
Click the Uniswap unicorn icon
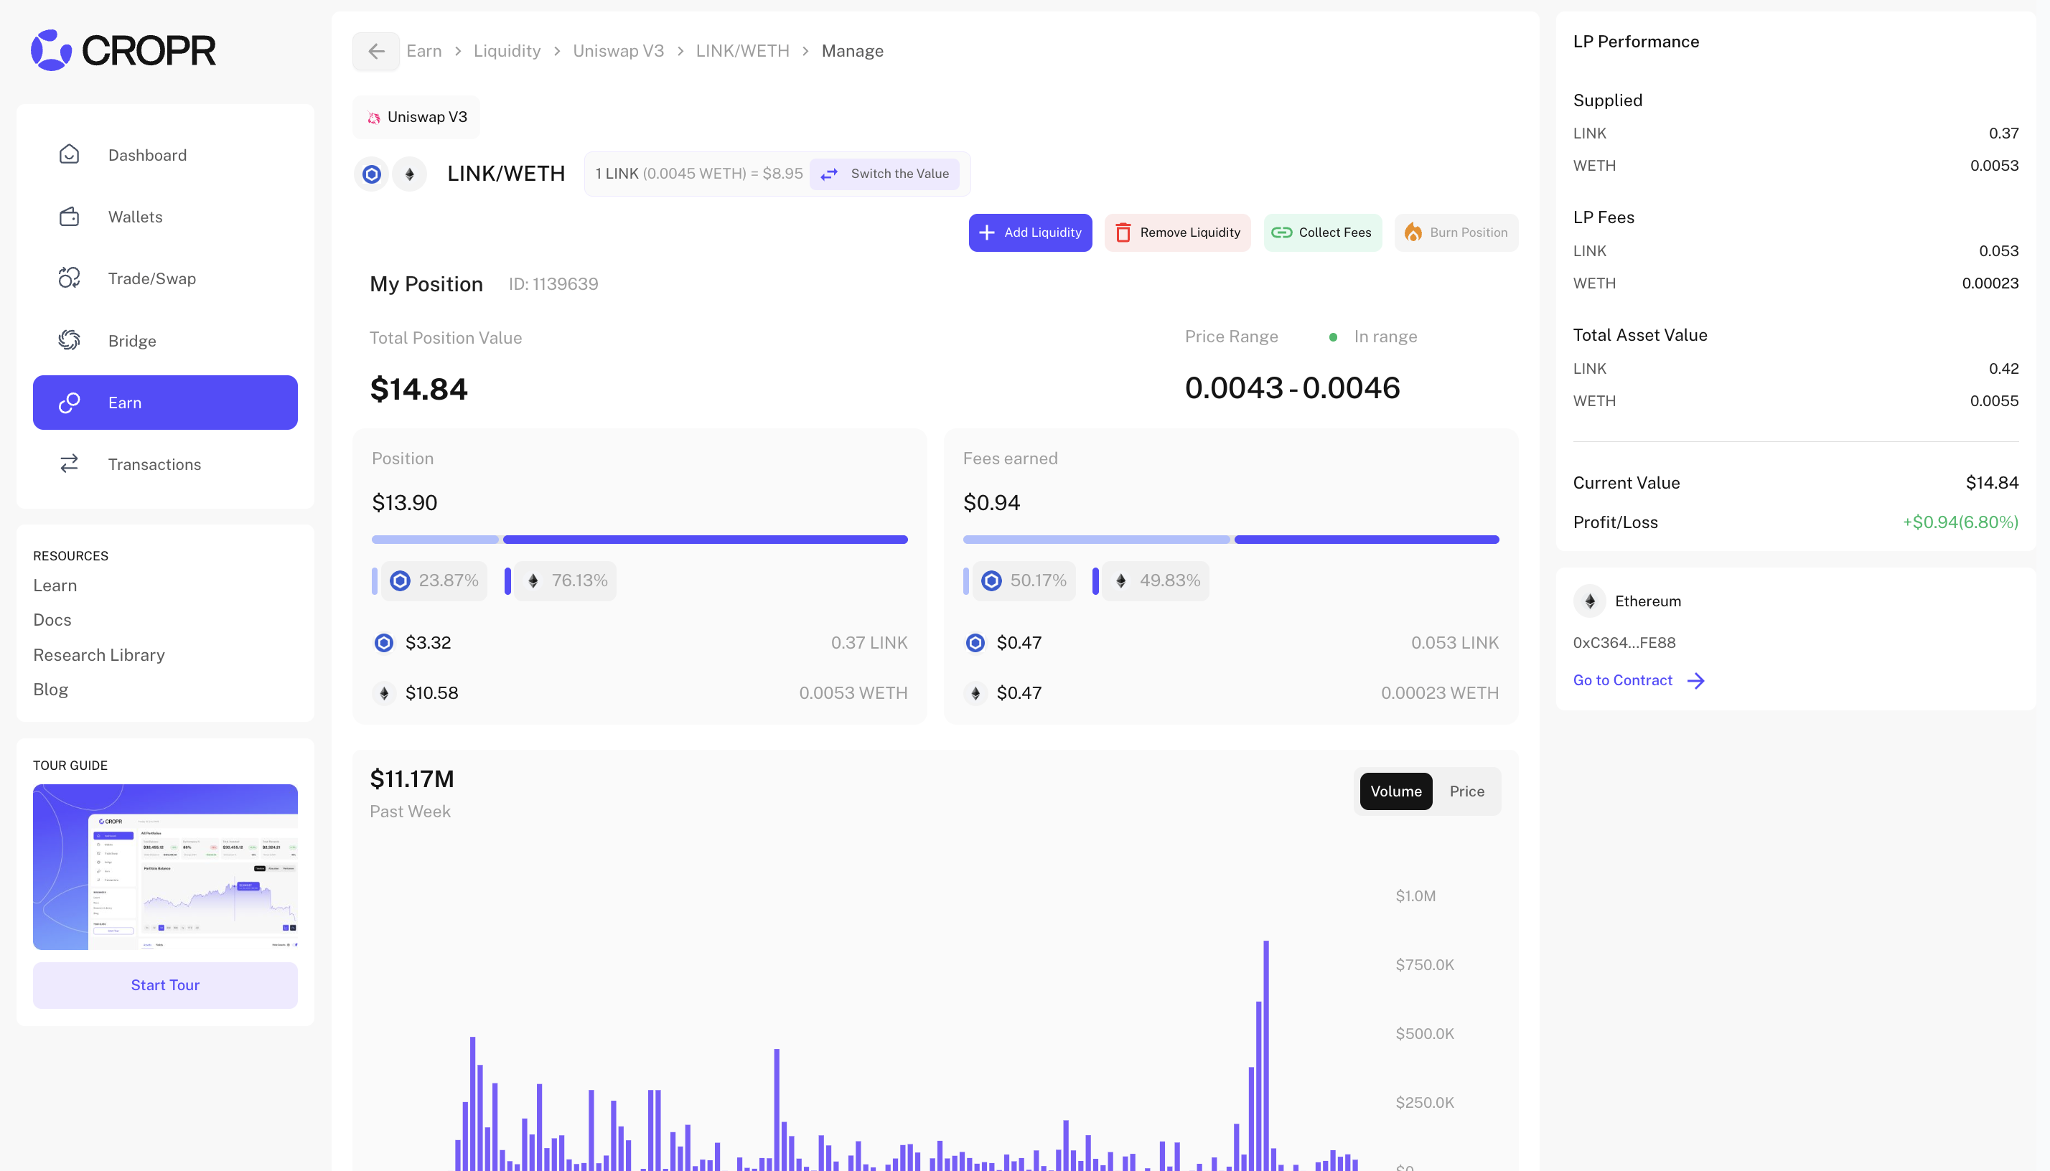(374, 118)
